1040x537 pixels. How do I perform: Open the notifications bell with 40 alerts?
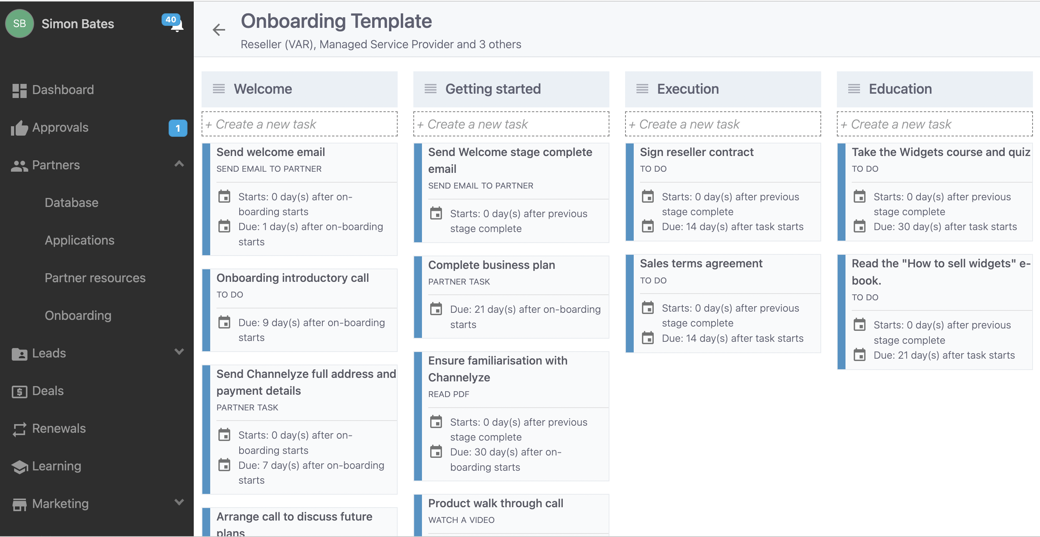coord(176,24)
